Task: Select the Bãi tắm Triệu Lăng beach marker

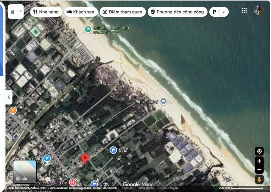Action: point(88,29)
